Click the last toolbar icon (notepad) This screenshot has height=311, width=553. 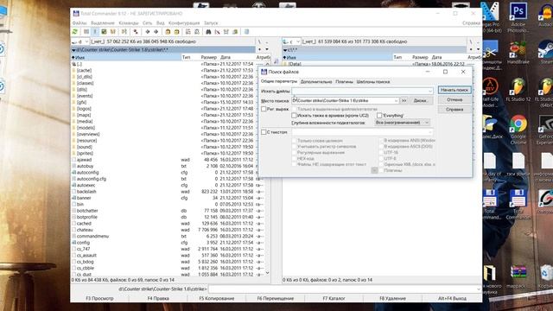[x=246, y=32]
